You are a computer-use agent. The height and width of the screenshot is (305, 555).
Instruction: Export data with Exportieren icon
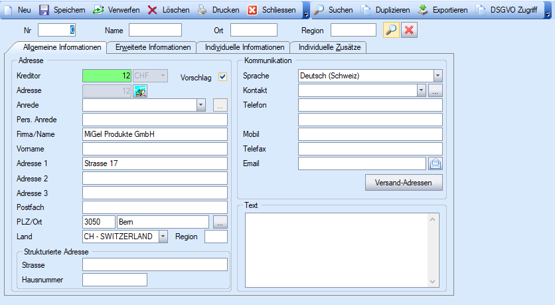(x=422, y=10)
